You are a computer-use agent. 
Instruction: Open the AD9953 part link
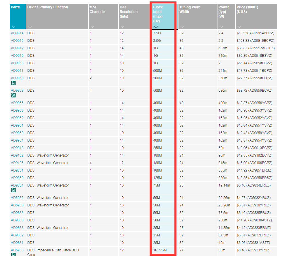17,110
